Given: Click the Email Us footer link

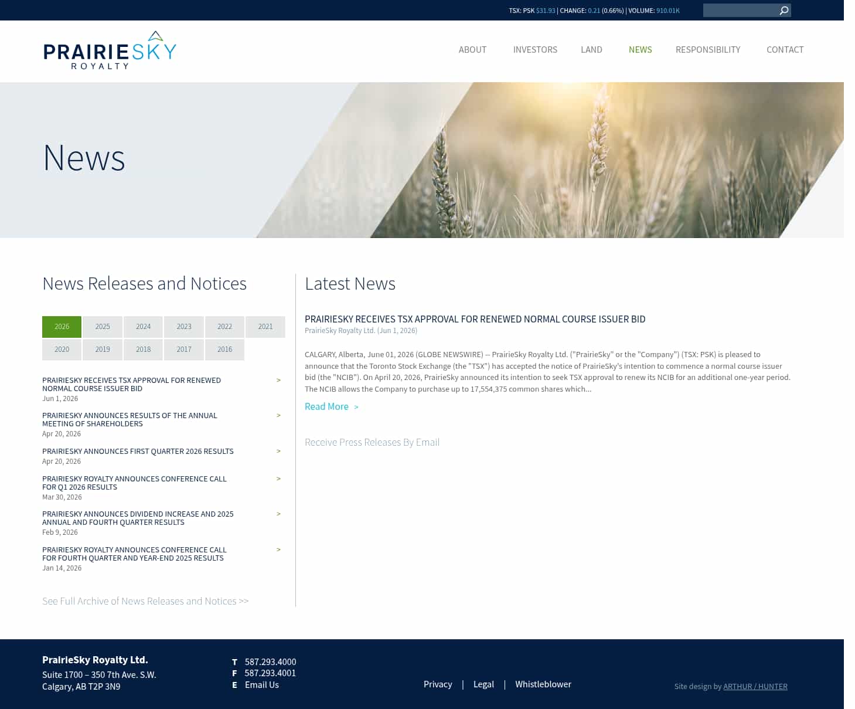Looking at the screenshot, I should coord(261,684).
